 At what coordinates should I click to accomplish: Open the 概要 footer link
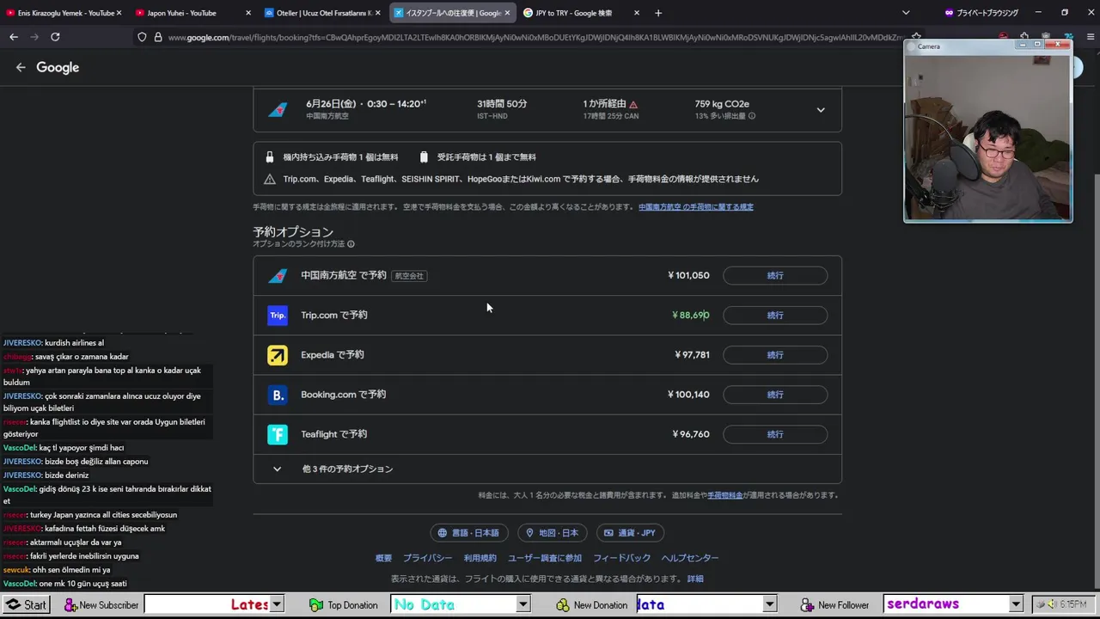coord(383,558)
